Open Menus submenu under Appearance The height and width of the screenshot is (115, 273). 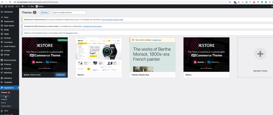tap(4, 103)
